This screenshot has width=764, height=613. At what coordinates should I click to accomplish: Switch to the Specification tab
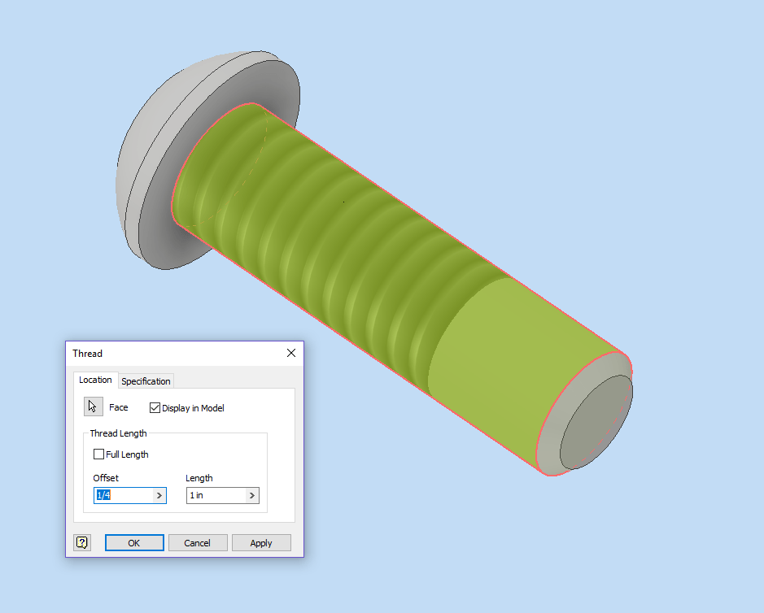pyautogui.click(x=146, y=380)
